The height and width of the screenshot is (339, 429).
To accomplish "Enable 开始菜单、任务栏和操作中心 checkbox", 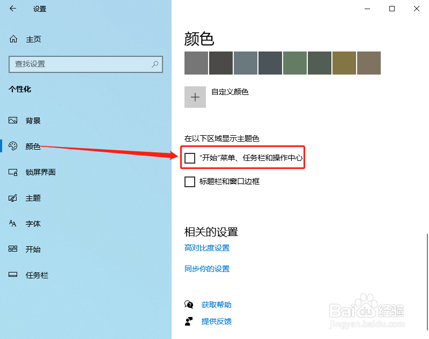I will [190, 158].
